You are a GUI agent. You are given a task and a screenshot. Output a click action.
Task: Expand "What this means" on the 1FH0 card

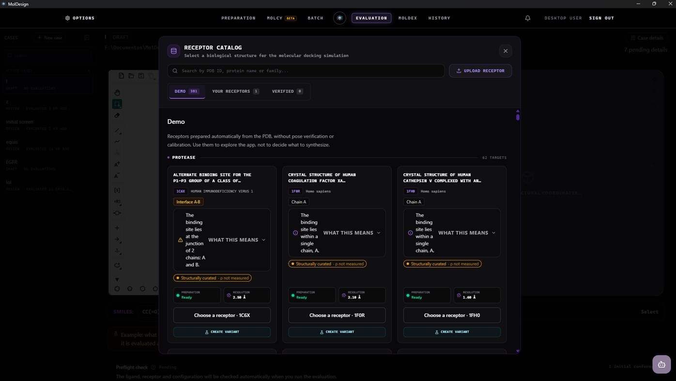467,233
